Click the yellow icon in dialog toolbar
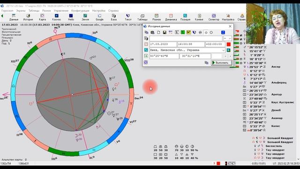The width and height of the screenshot is (300, 169). (188, 32)
